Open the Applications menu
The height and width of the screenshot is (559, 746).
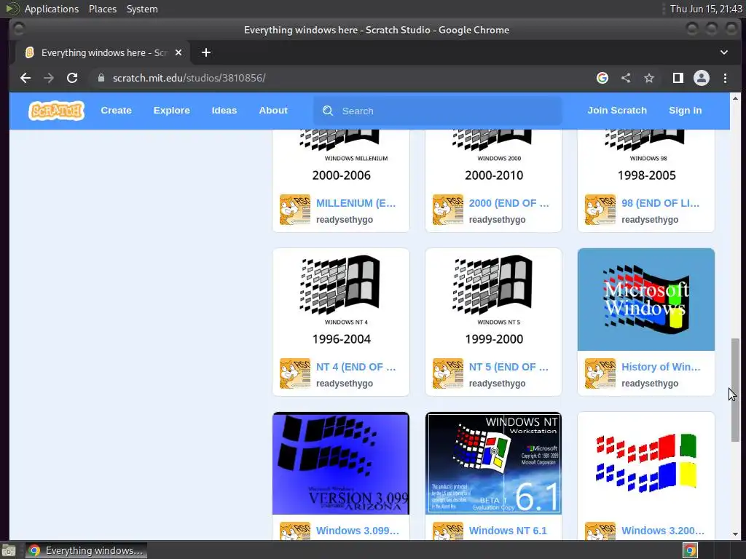pyautogui.click(x=52, y=9)
